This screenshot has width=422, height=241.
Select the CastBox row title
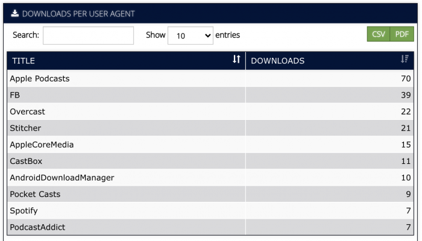tap(26, 161)
